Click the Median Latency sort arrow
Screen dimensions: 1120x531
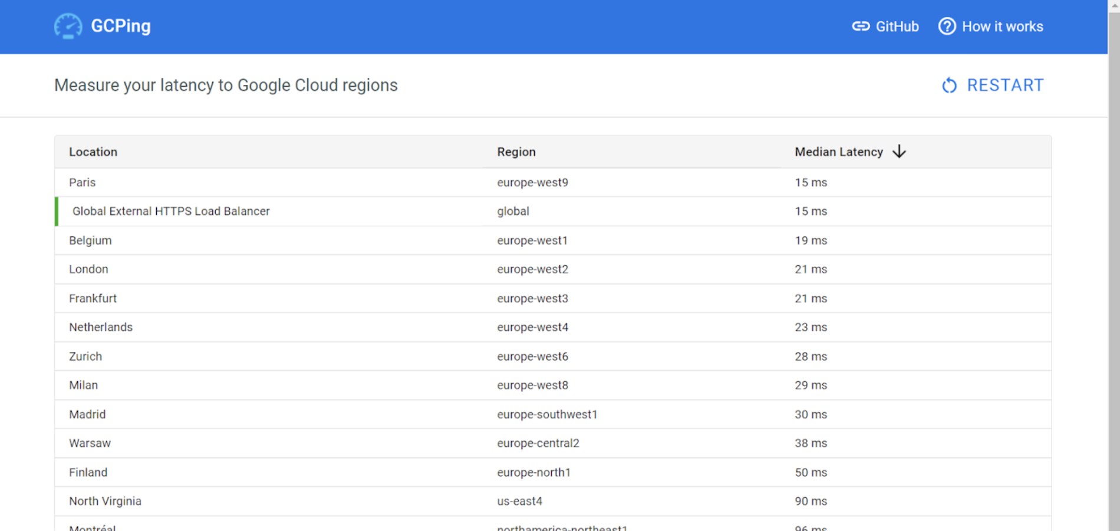(899, 151)
